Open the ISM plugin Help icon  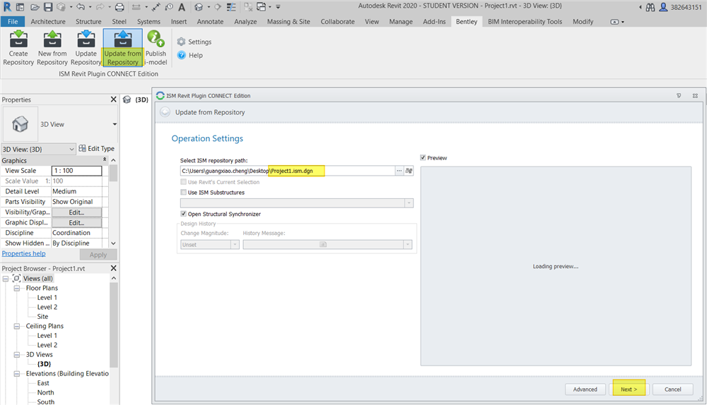tap(182, 55)
